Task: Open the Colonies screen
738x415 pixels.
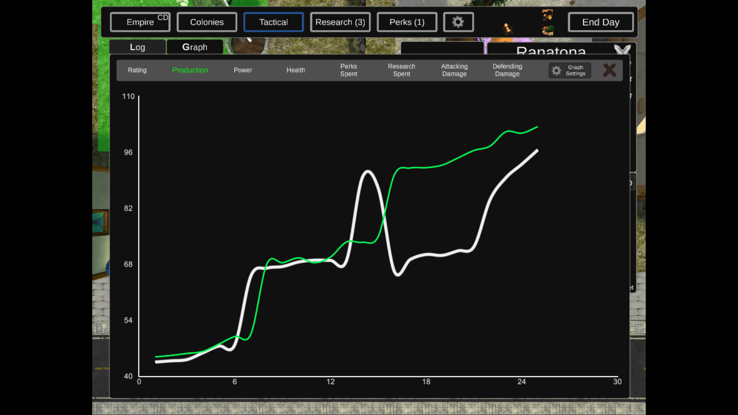Action: 206,22
